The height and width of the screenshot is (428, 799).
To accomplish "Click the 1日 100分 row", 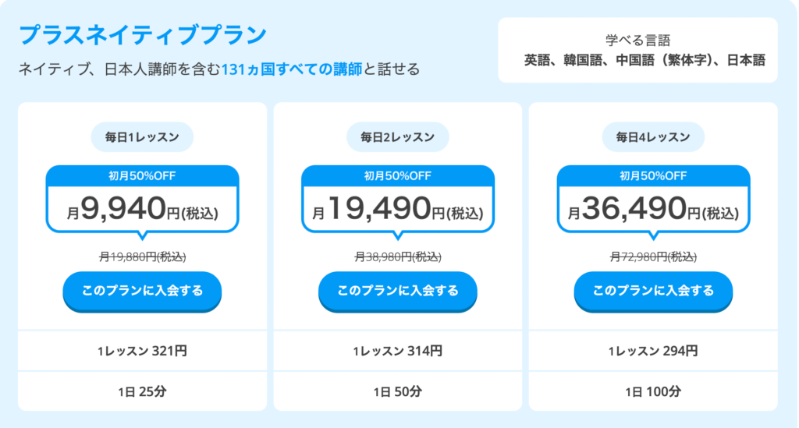I will point(653,391).
